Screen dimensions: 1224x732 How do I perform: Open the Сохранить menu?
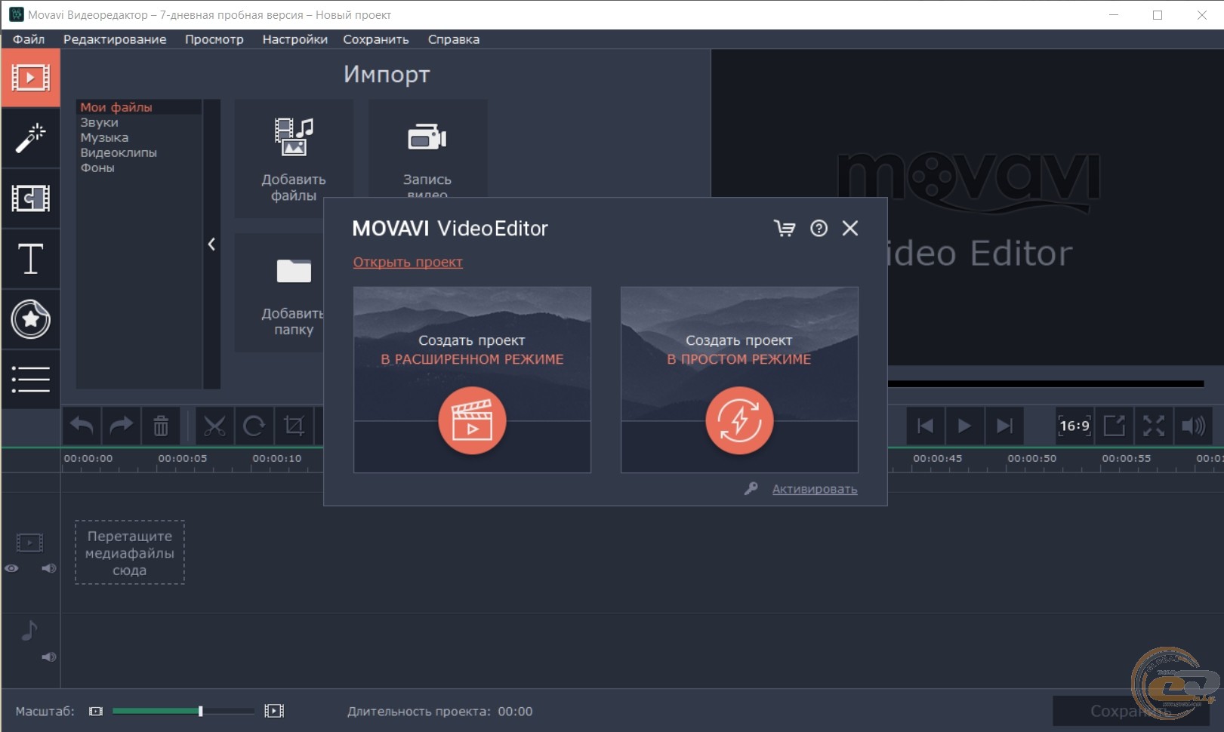376,39
